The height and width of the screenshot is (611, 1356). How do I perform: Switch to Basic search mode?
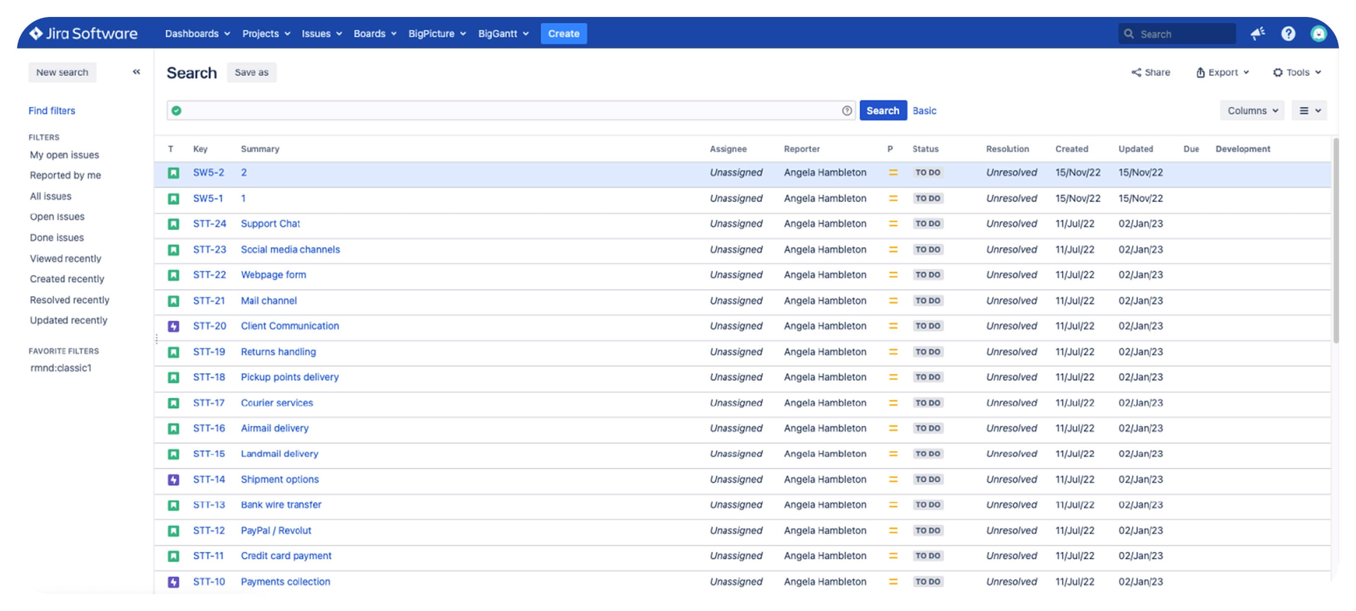[924, 111]
